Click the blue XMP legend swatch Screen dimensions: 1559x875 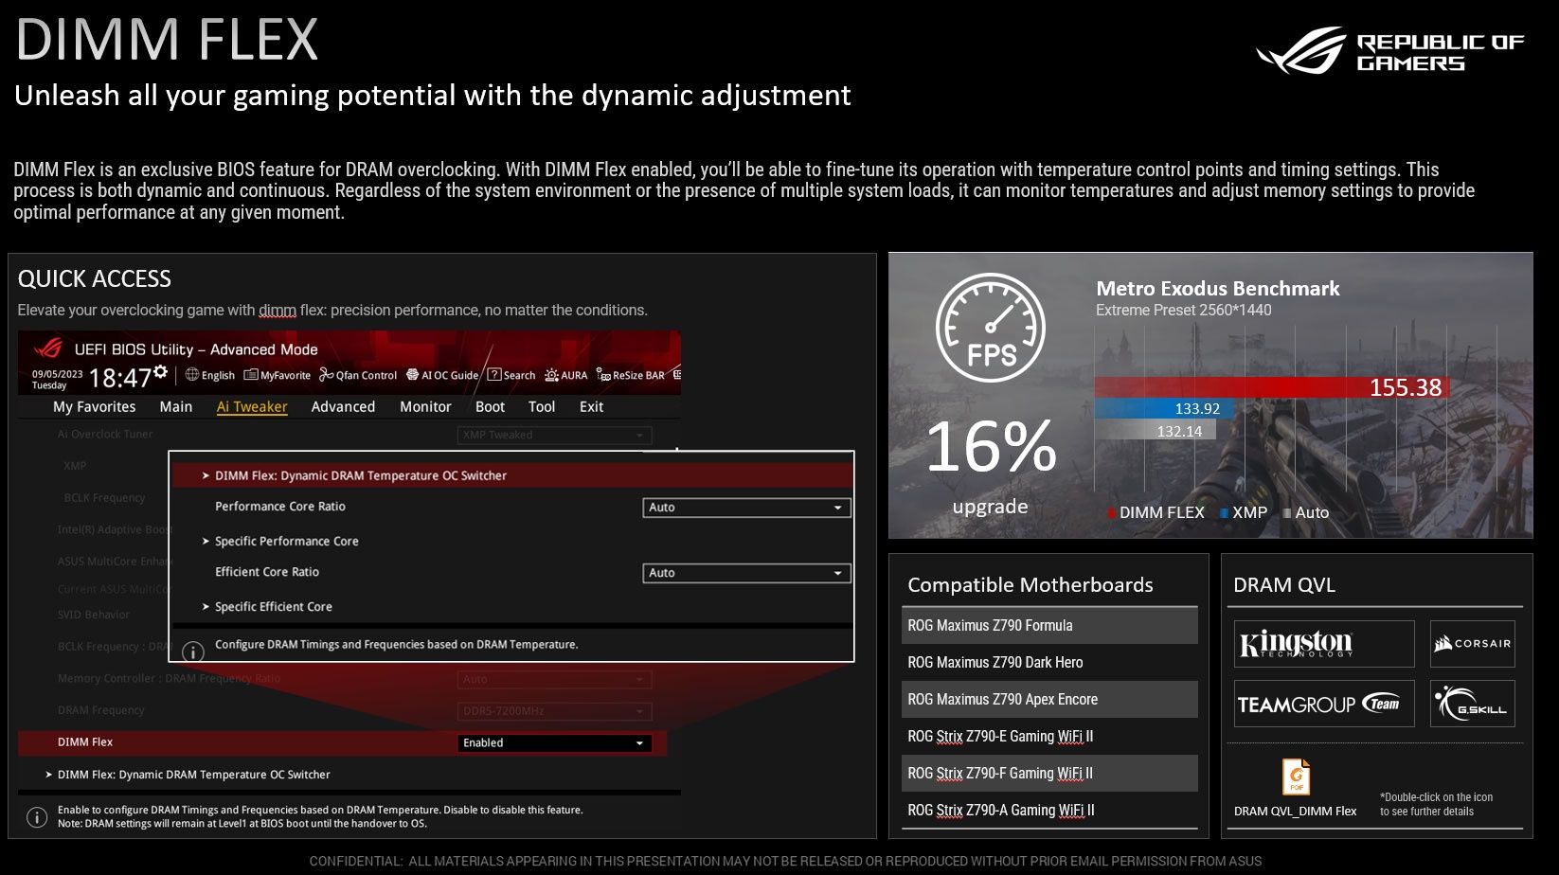[x=1224, y=513]
